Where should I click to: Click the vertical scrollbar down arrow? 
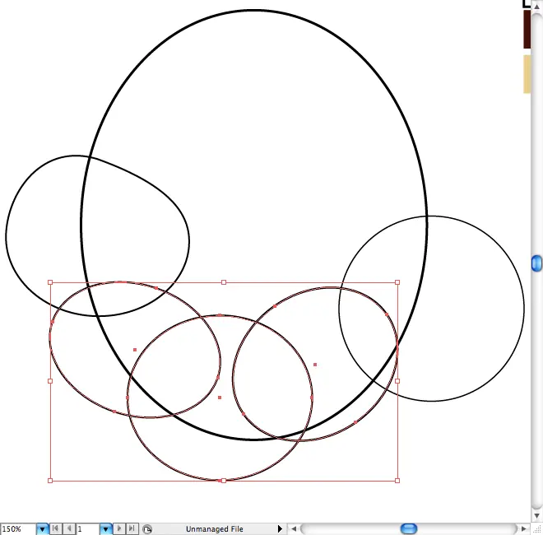coord(536,516)
